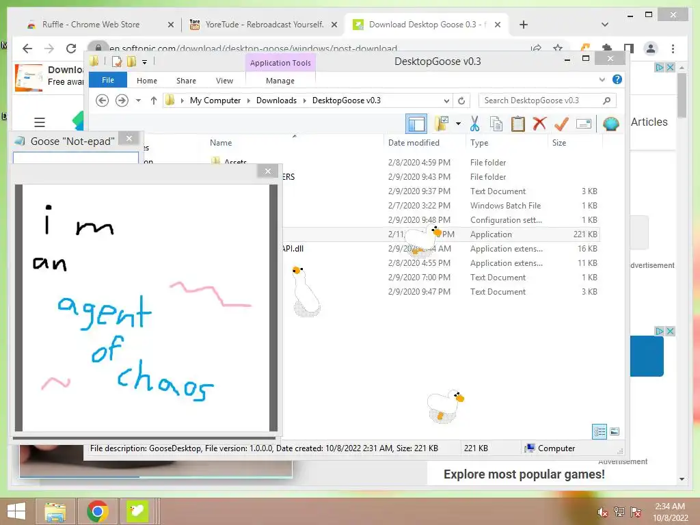Close the goose drawing window
The width and height of the screenshot is (700, 525).
tap(267, 171)
